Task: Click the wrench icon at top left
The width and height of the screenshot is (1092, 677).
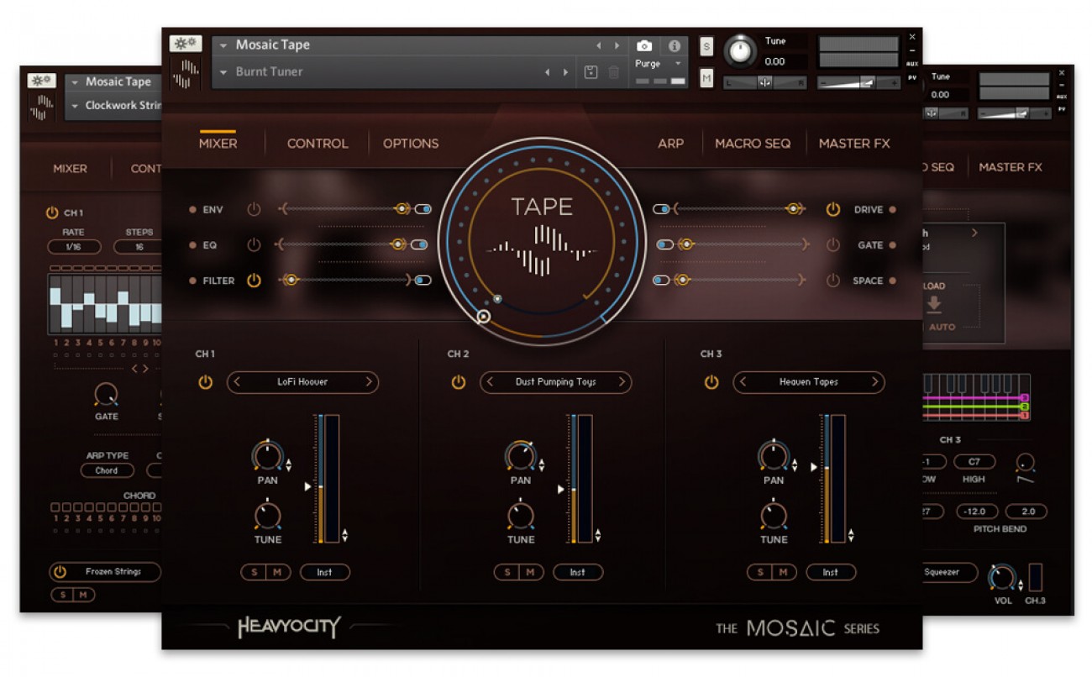Action: click(x=186, y=43)
